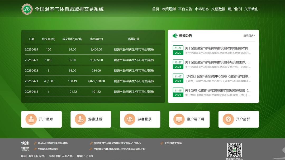Viewport: 285px width, 160px height.
Task: Visit the 关于我们 page
Action: click(x=251, y=9)
